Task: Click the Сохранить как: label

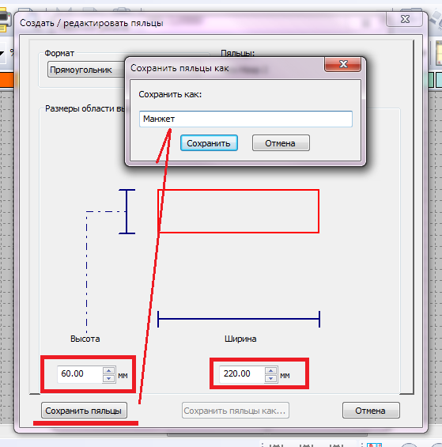Action: [170, 94]
